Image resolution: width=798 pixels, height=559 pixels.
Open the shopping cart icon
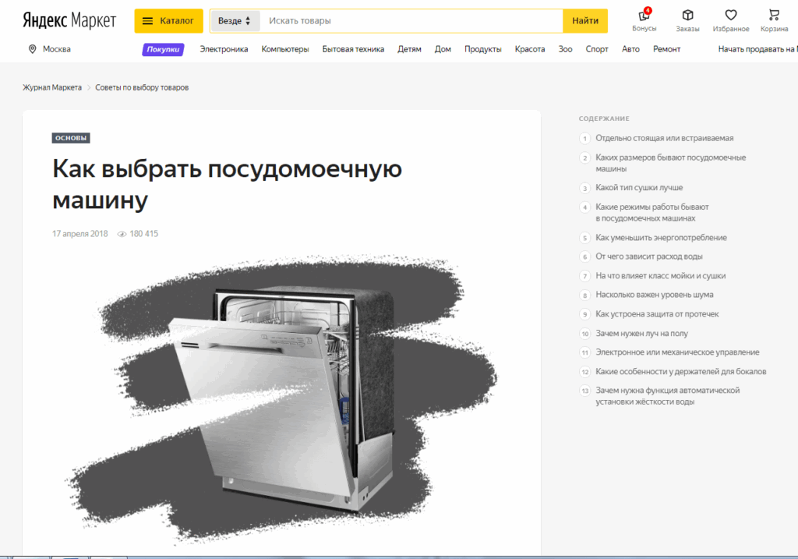pos(773,16)
